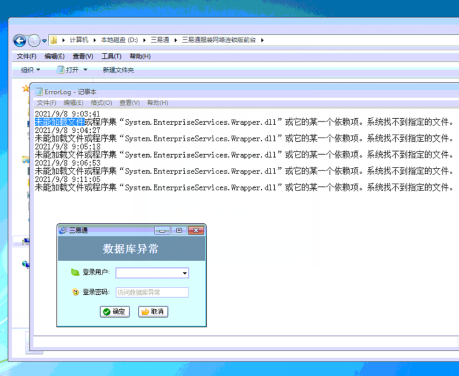Click the 三易通 logo icon in dialog title
Screen dimensions: 459x376
point(63,230)
